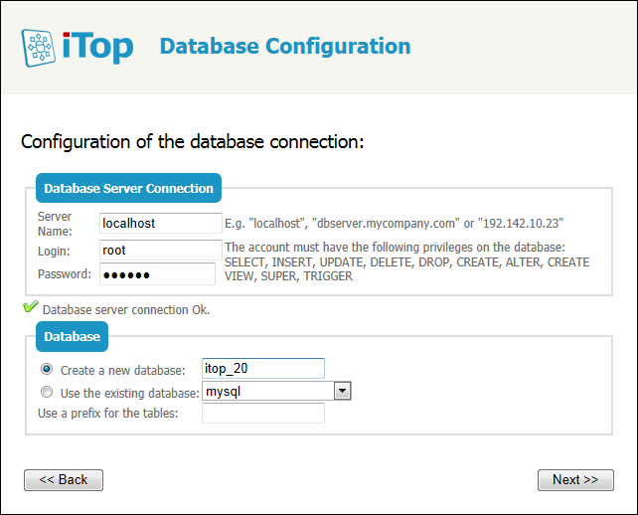The image size is (638, 515).
Task: Click the iTop logo icon
Action: 40,47
